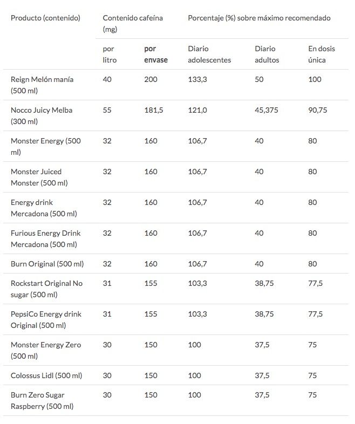The height and width of the screenshot is (424, 355).
Task: Click the Colossus Lidl (500 ml) cell
Action: 46,375
